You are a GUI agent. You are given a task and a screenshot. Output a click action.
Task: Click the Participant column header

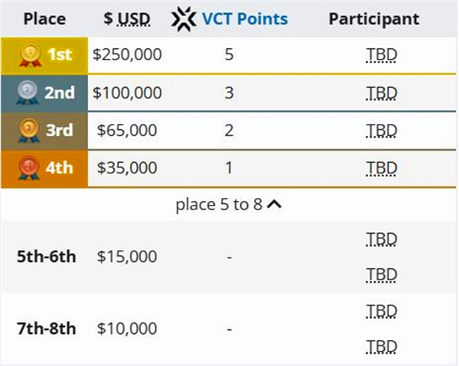tap(373, 18)
